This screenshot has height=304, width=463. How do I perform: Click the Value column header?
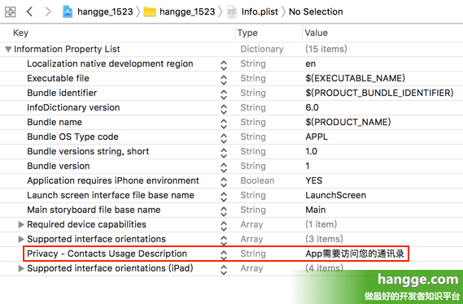coord(316,33)
